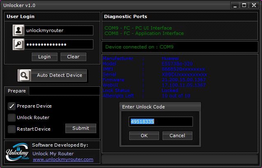Click the Software Developed By: label

(60, 145)
